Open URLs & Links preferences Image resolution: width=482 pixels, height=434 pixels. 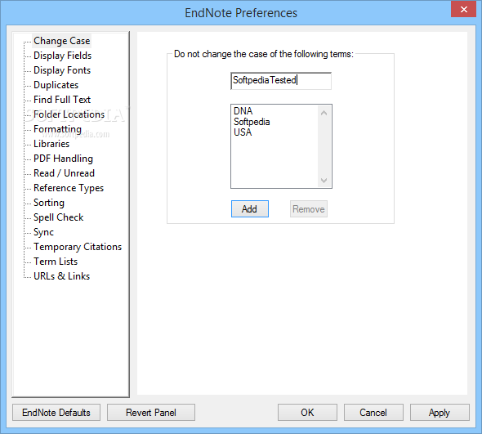tap(62, 276)
